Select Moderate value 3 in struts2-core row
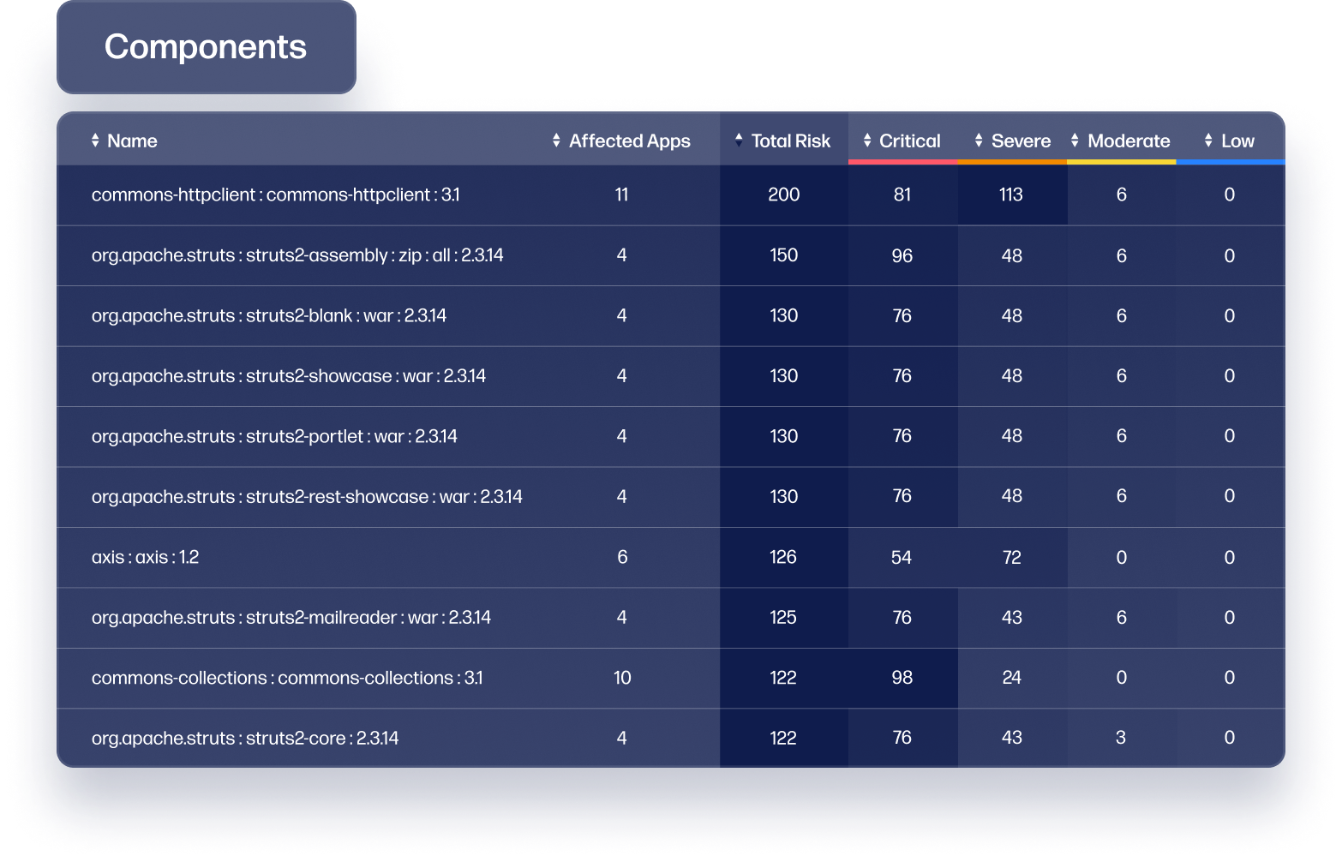 (1121, 737)
